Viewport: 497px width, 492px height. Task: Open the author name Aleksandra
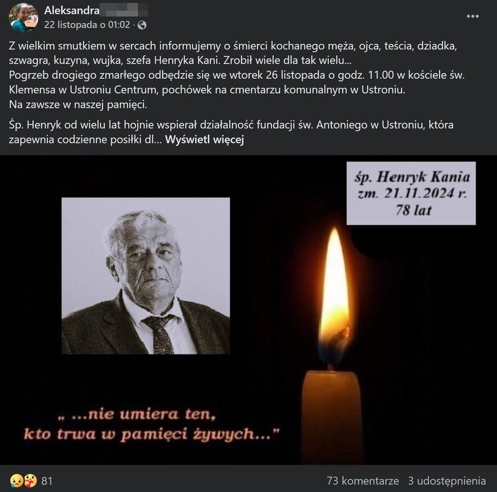point(72,10)
